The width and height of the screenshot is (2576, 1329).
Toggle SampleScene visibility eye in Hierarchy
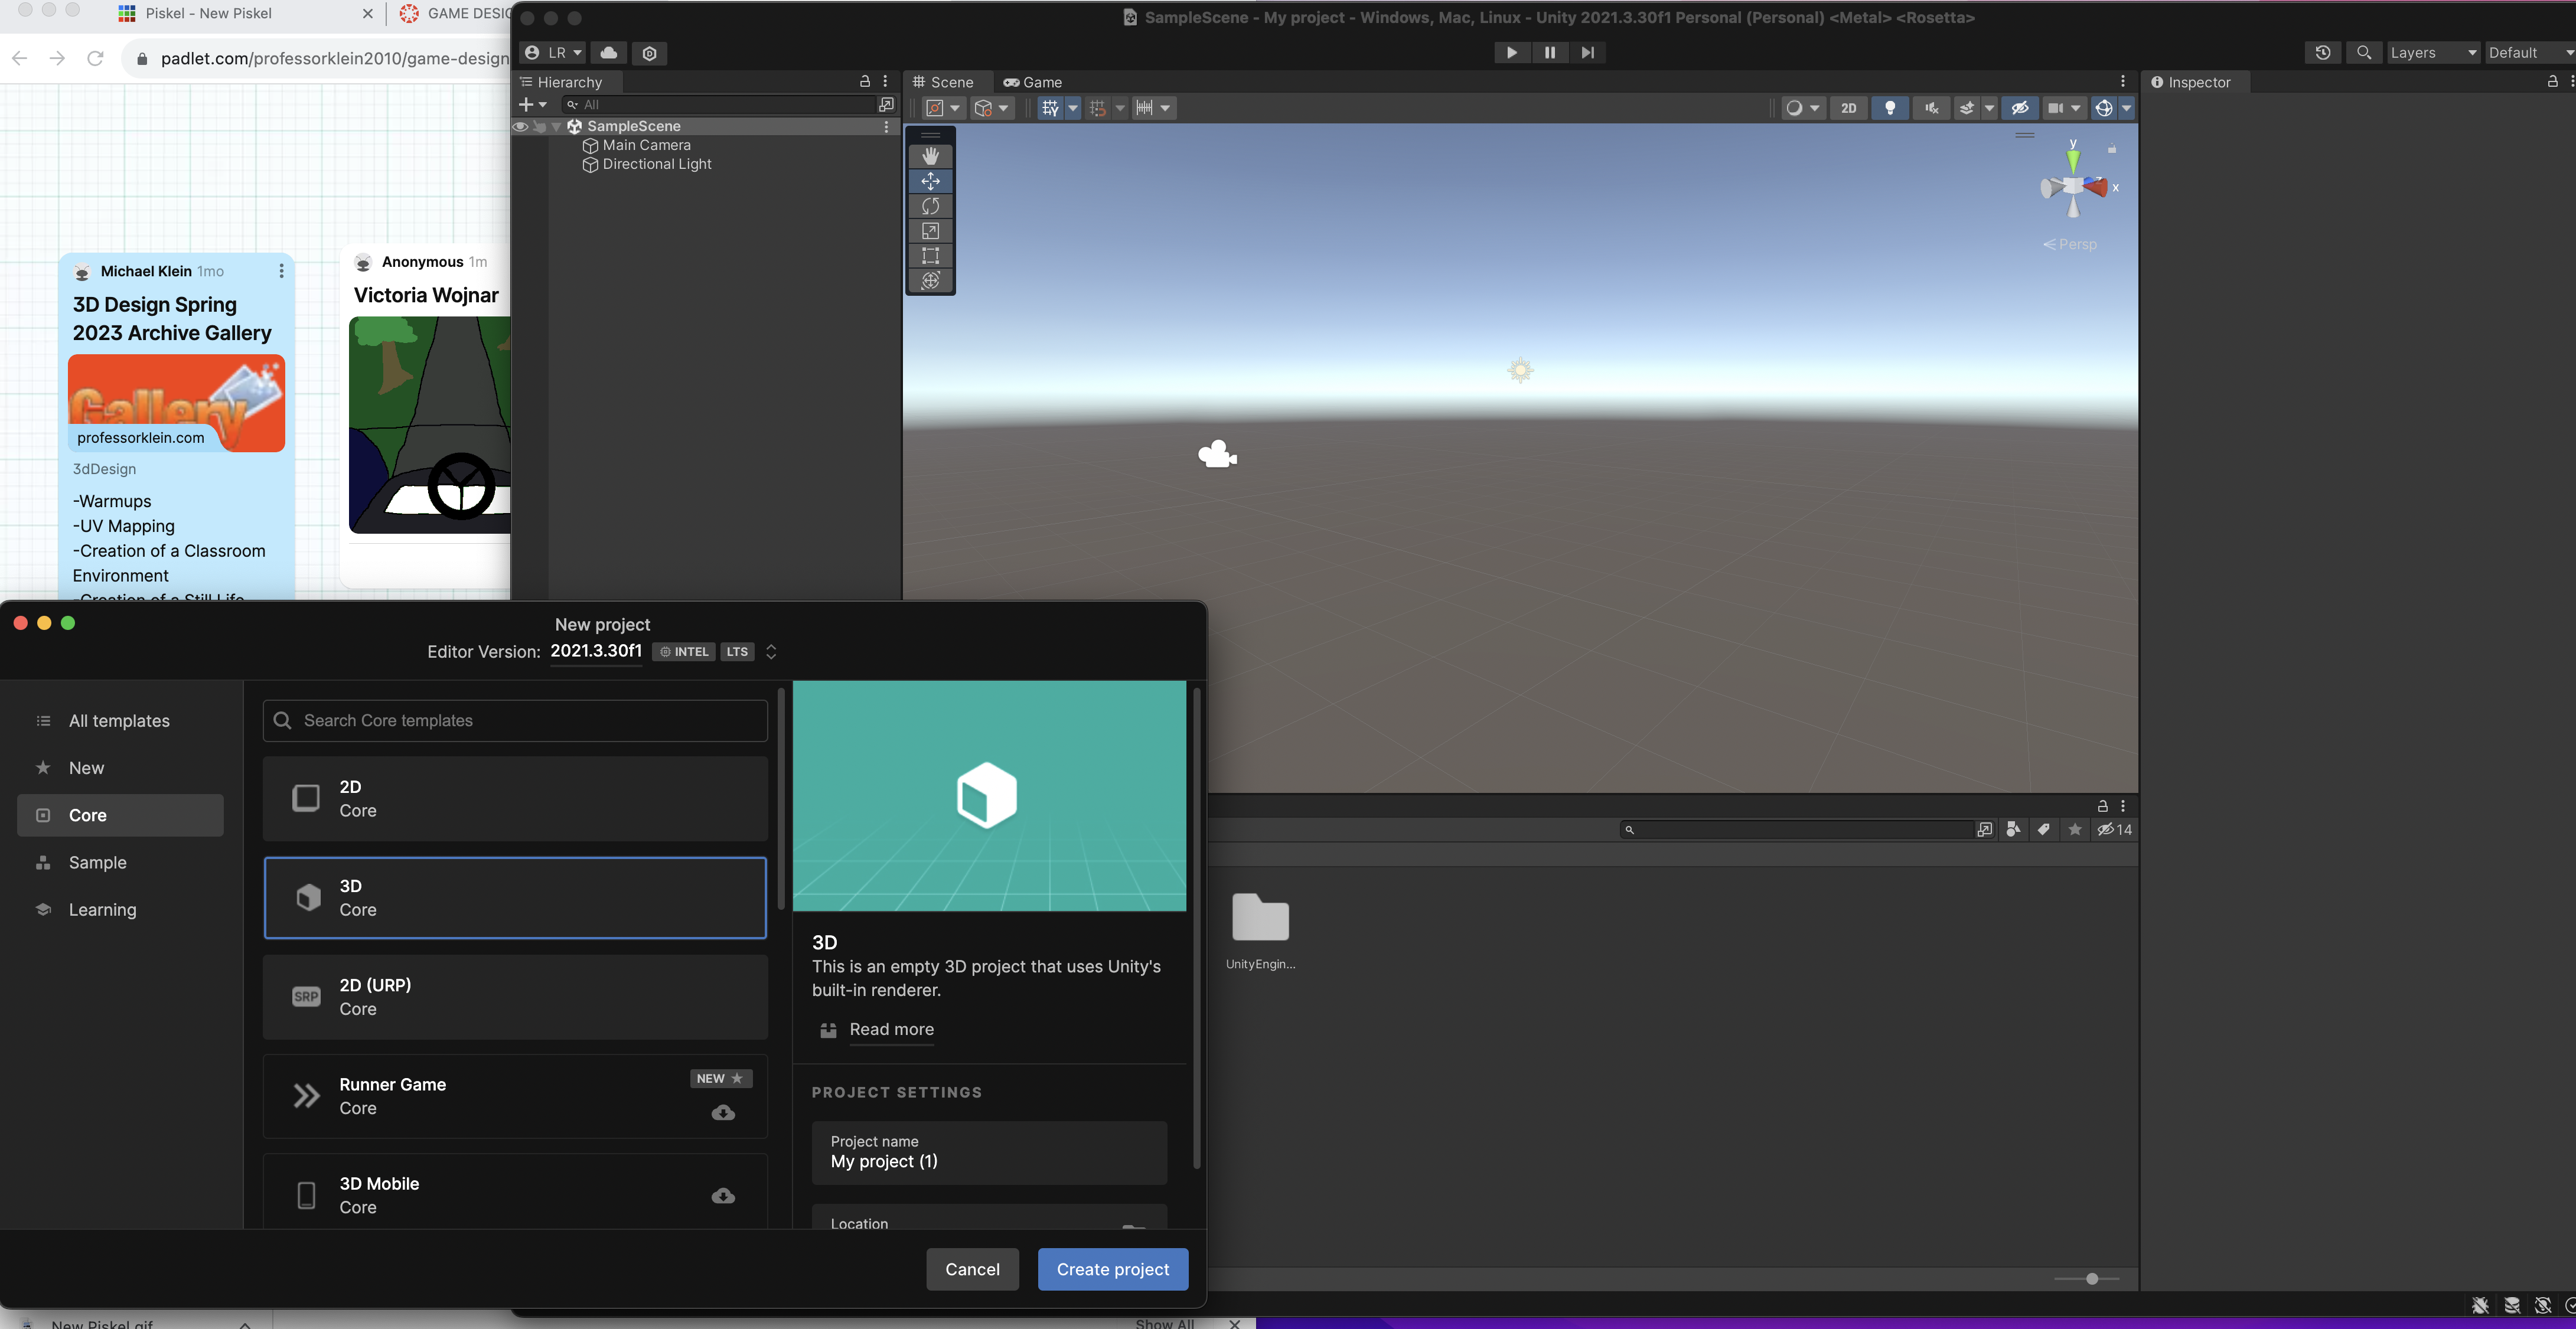pyautogui.click(x=521, y=126)
